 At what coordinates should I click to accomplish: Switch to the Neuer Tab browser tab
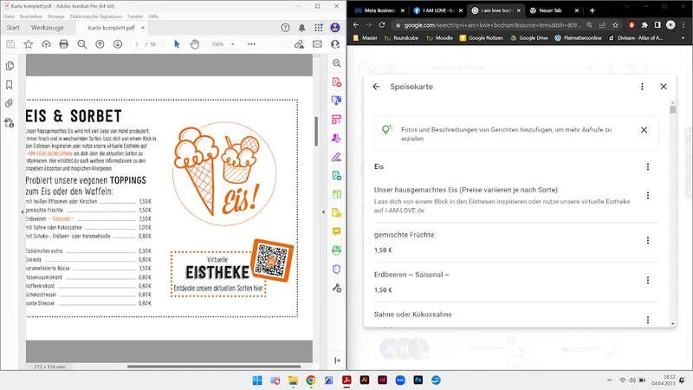click(x=554, y=10)
